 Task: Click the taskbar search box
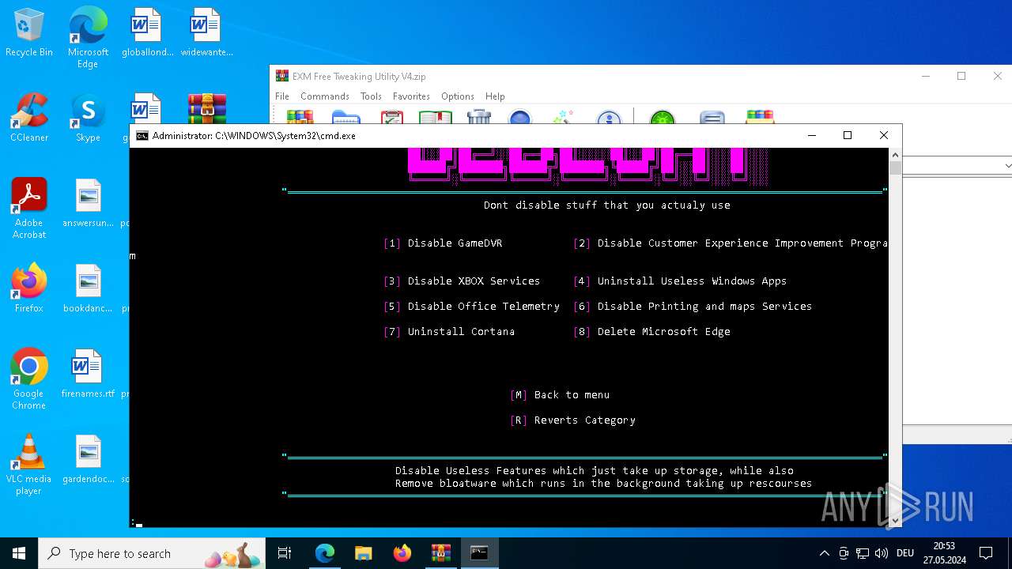153,553
